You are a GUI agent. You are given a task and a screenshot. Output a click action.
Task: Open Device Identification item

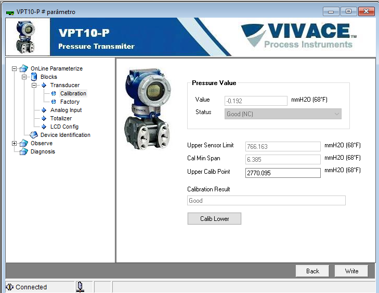(66, 135)
